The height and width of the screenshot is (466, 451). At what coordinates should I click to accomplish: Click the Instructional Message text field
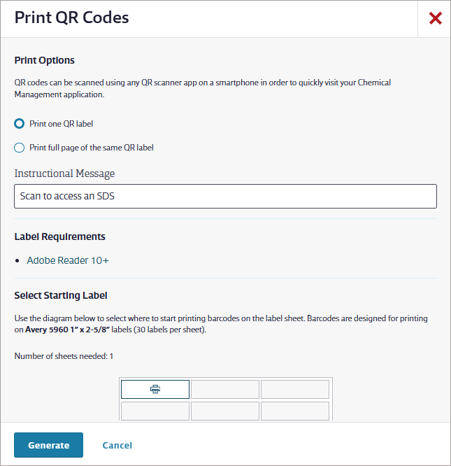[x=225, y=196]
